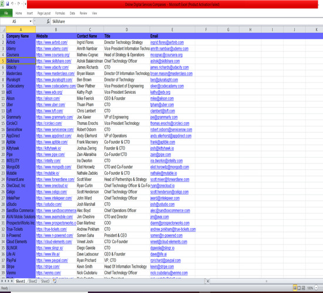323x293 pixels.
Task: Click the horizontal scrollbar thumb
Action: tap(267, 281)
